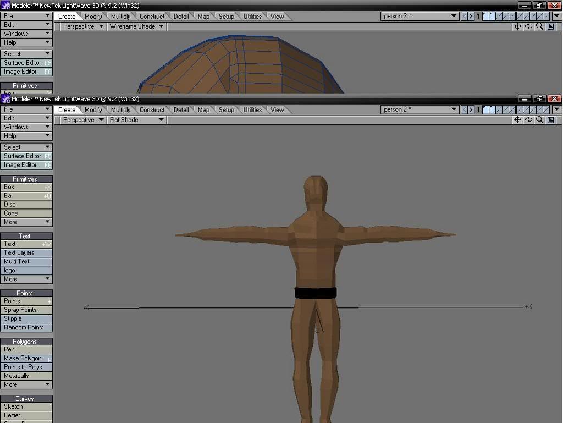This screenshot has width=563, height=423.
Task: Toggle layer 4 in upper window
Action: coord(506,16)
